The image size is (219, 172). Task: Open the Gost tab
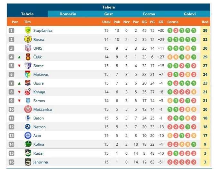pyautogui.click(x=108, y=14)
